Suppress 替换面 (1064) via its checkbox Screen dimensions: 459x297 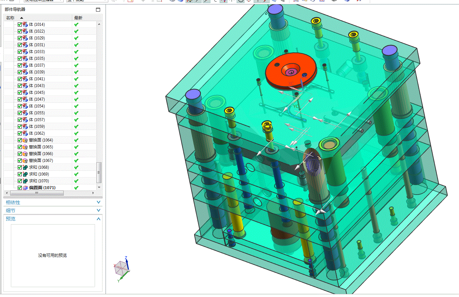(x=20, y=140)
